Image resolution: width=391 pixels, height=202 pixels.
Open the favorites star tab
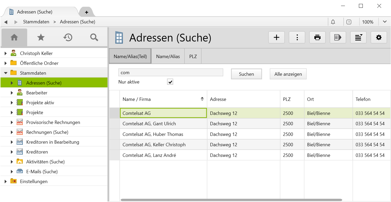(41, 38)
